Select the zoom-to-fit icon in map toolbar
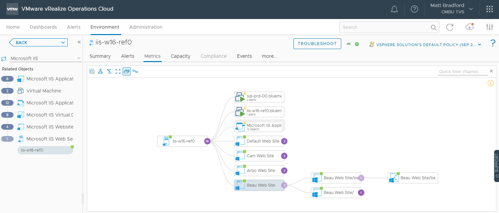This screenshot has width=499, height=213. 118,71
